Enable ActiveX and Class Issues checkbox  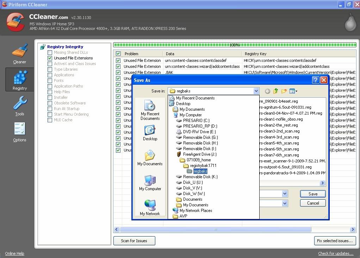(x=50, y=64)
